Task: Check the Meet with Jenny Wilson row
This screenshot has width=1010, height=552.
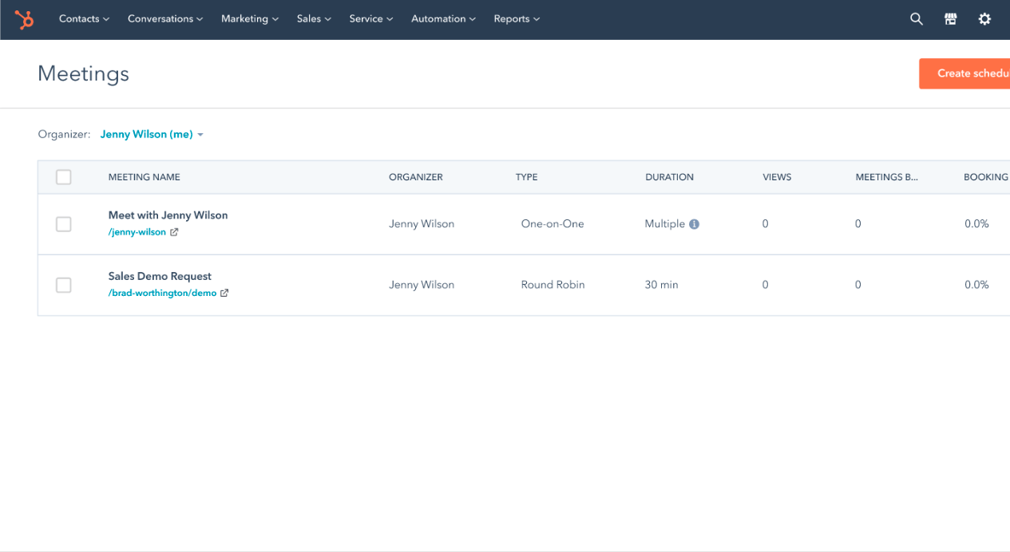Action: pyautogui.click(x=64, y=224)
